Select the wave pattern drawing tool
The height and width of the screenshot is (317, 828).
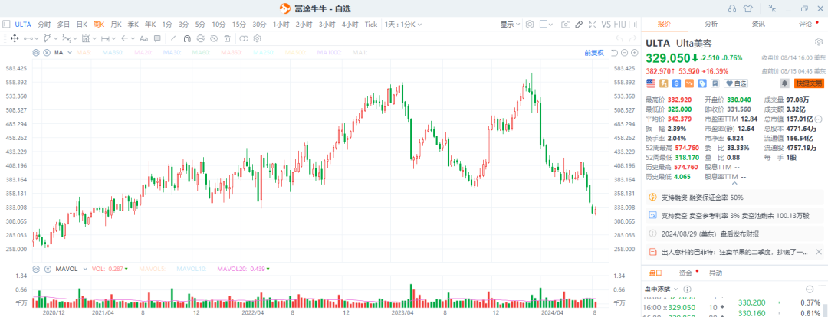point(67,38)
